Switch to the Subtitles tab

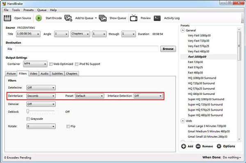pos(57,74)
